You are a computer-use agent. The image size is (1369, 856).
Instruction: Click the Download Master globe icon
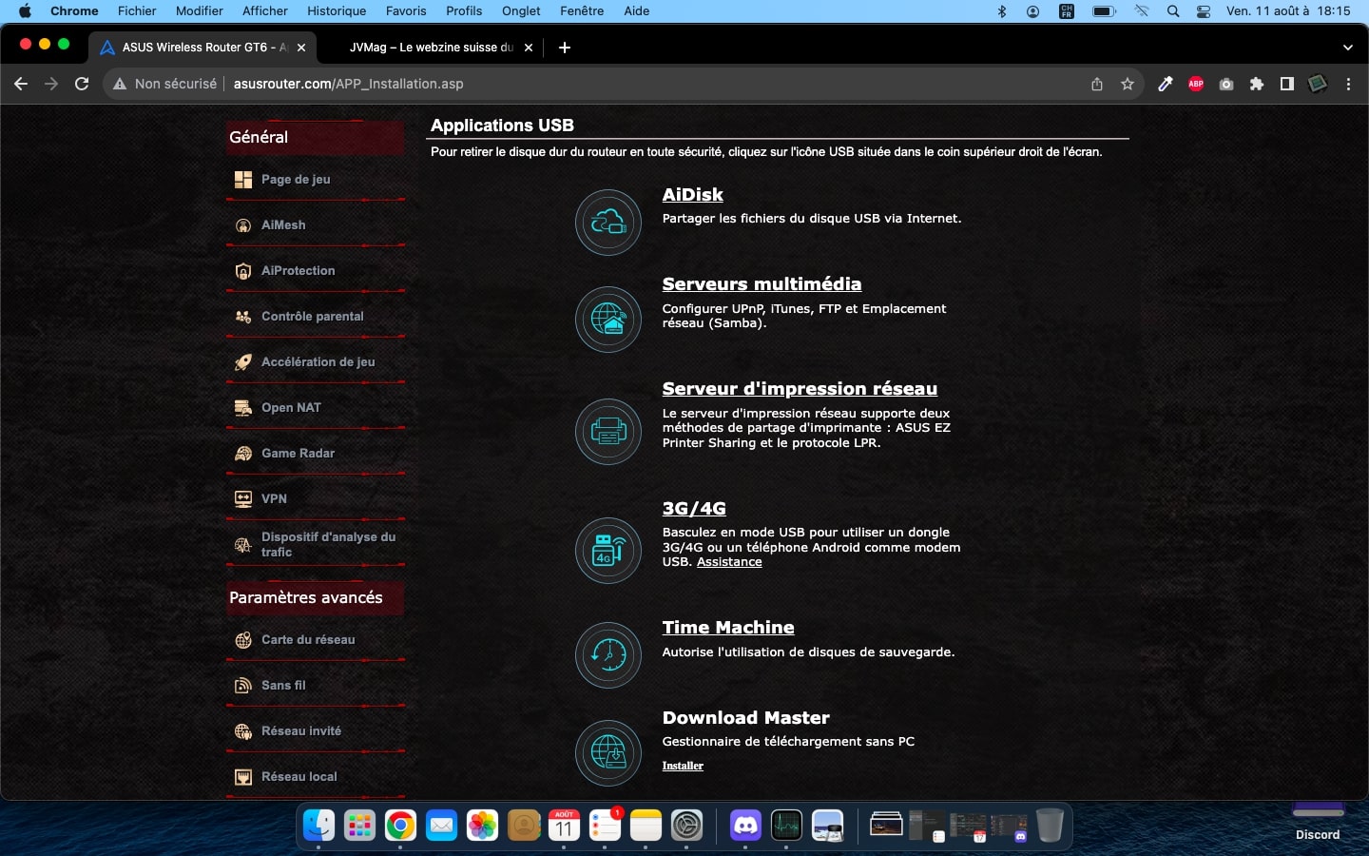click(608, 753)
